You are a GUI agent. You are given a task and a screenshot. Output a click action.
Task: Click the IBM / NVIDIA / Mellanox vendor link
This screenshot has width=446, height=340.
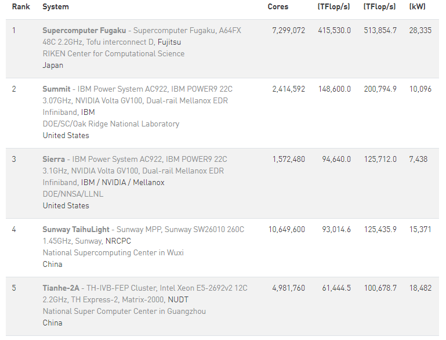(x=122, y=182)
